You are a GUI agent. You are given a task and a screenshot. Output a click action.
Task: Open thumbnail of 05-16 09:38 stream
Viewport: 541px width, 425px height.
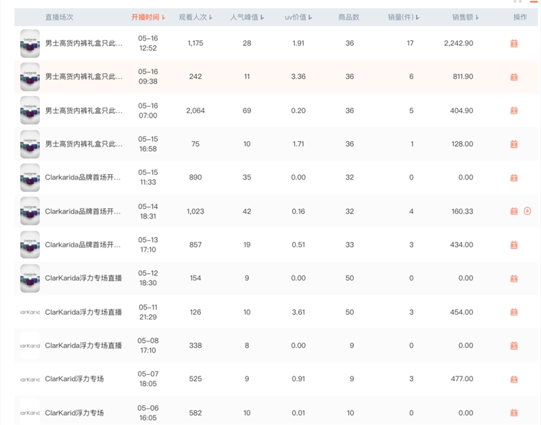pos(30,77)
